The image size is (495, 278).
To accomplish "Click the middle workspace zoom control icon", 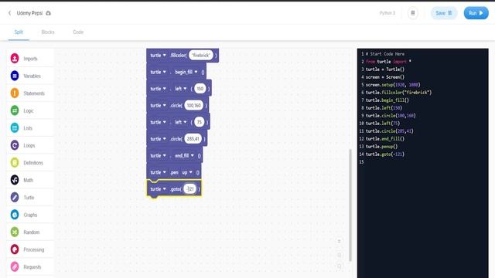I will pos(339,255).
